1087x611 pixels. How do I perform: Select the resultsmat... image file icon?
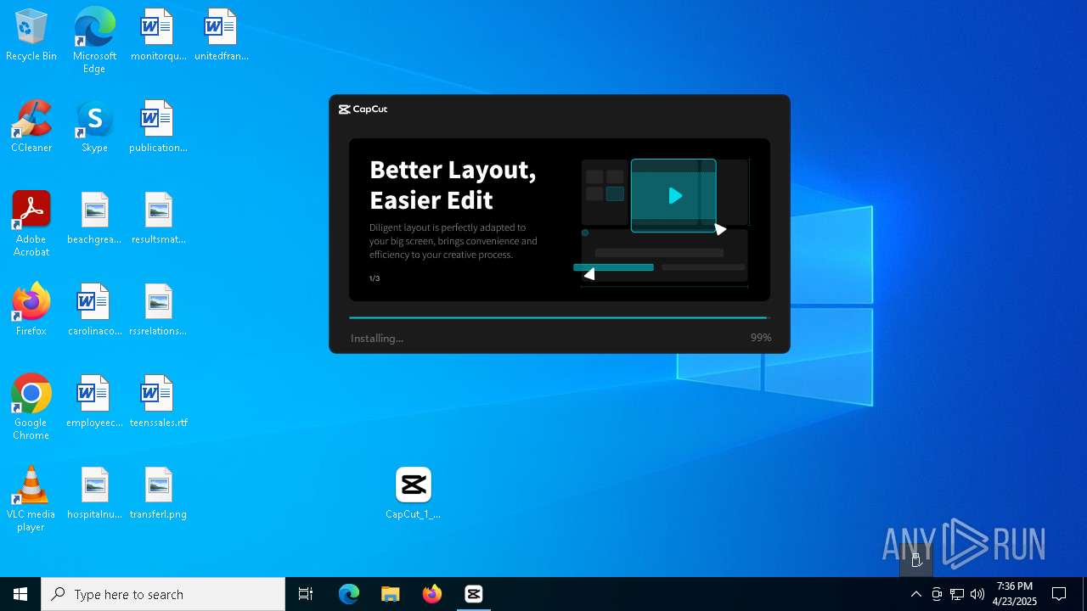tap(158, 219)
